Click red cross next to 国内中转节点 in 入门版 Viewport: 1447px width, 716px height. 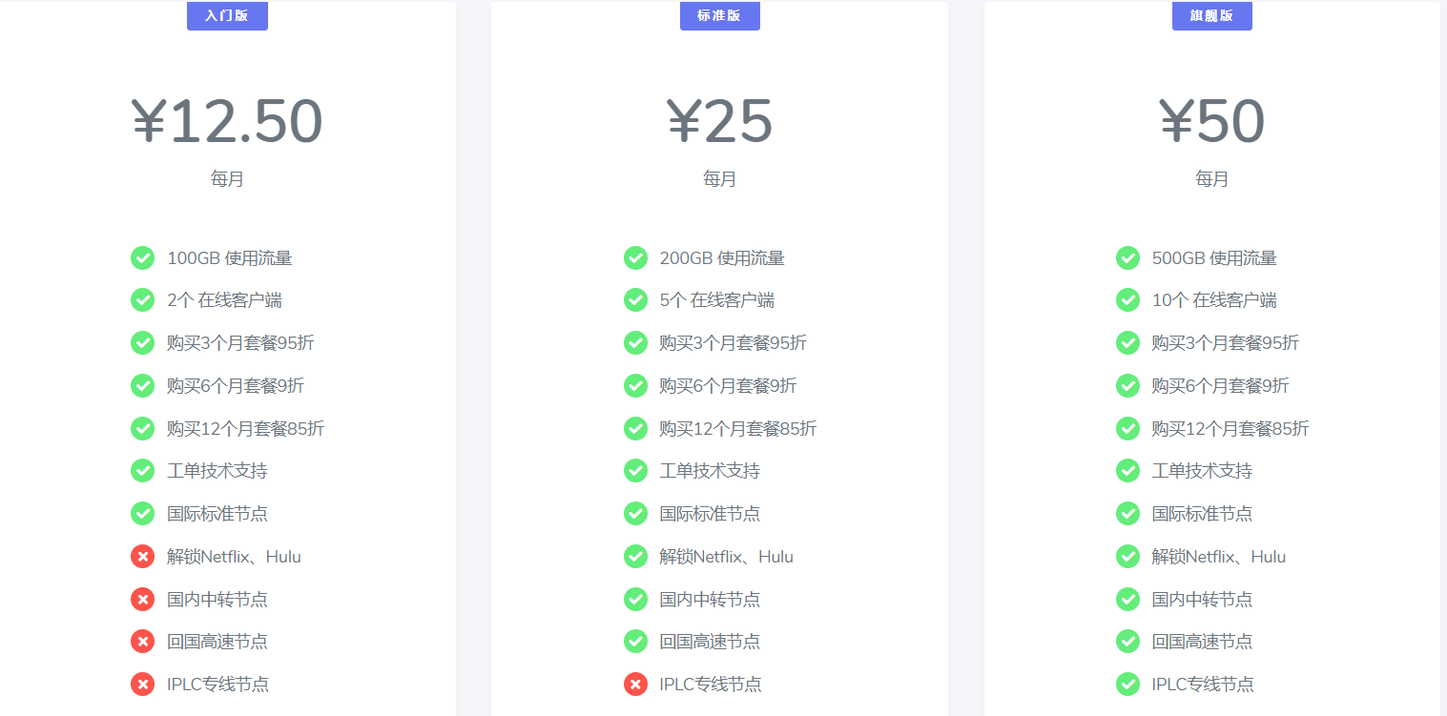[x=142, y=599]
